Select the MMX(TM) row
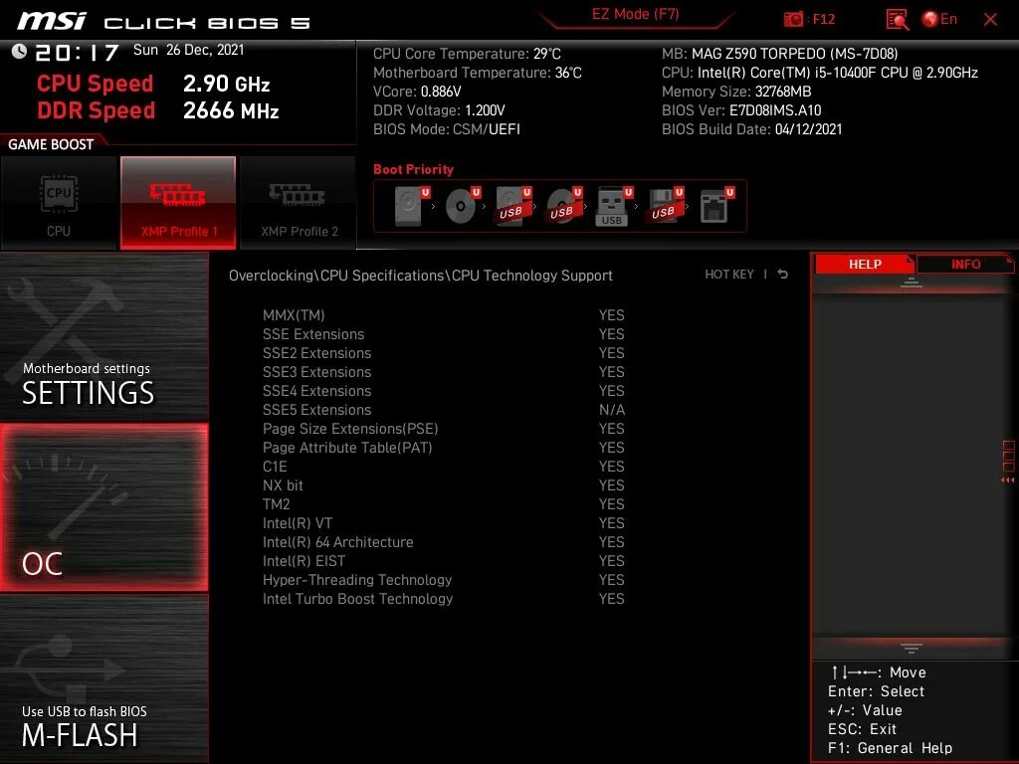Image resolution: width=1019 pixels, height=764 pixels. coord(443,315)
